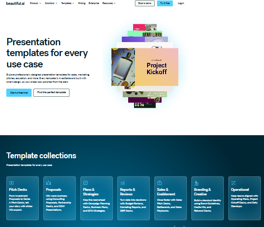Open the Branding & Creative collection title
The height and width of the screenshot is (227, 264).
pyautogui.click(x=202, y=192)
